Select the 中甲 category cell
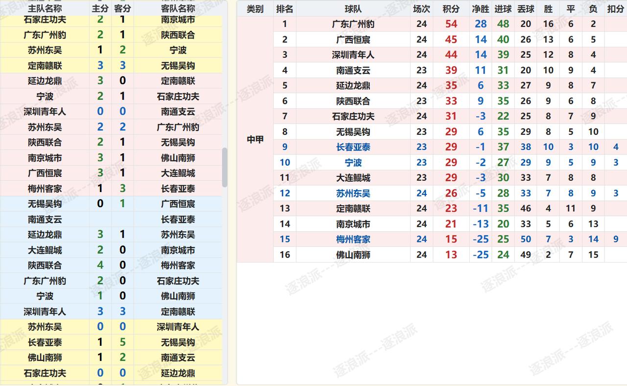The width and height of the screenshot is (627, 386). (255, 140)
